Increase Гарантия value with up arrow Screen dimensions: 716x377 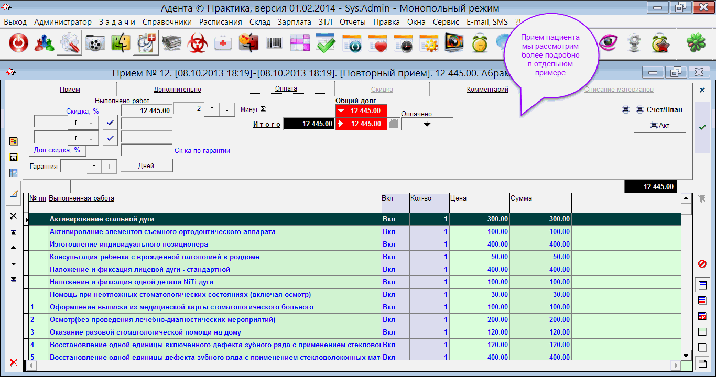coord(93,166)
